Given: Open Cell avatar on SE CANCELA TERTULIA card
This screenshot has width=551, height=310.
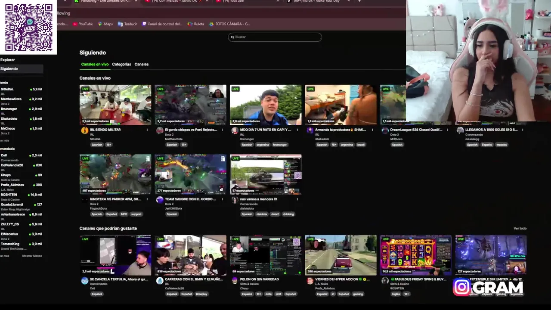Looking at the screenshot, I should coord(84,280).
